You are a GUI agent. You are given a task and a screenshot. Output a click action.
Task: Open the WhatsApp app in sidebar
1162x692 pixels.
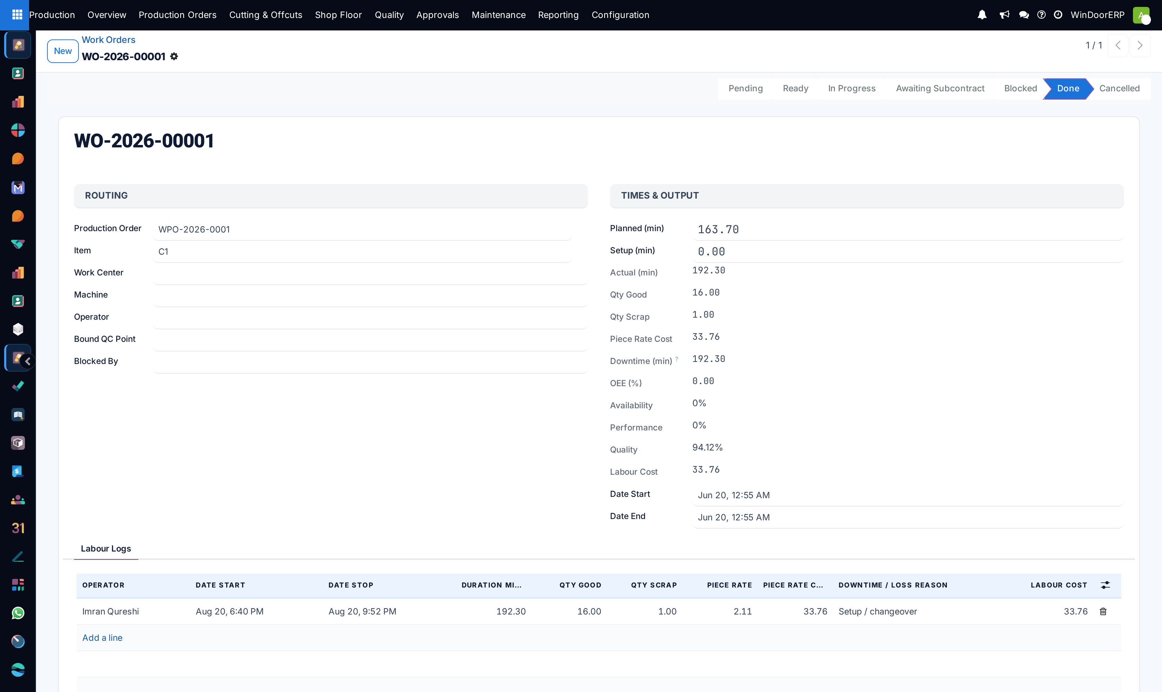click(x=18, y=613)
